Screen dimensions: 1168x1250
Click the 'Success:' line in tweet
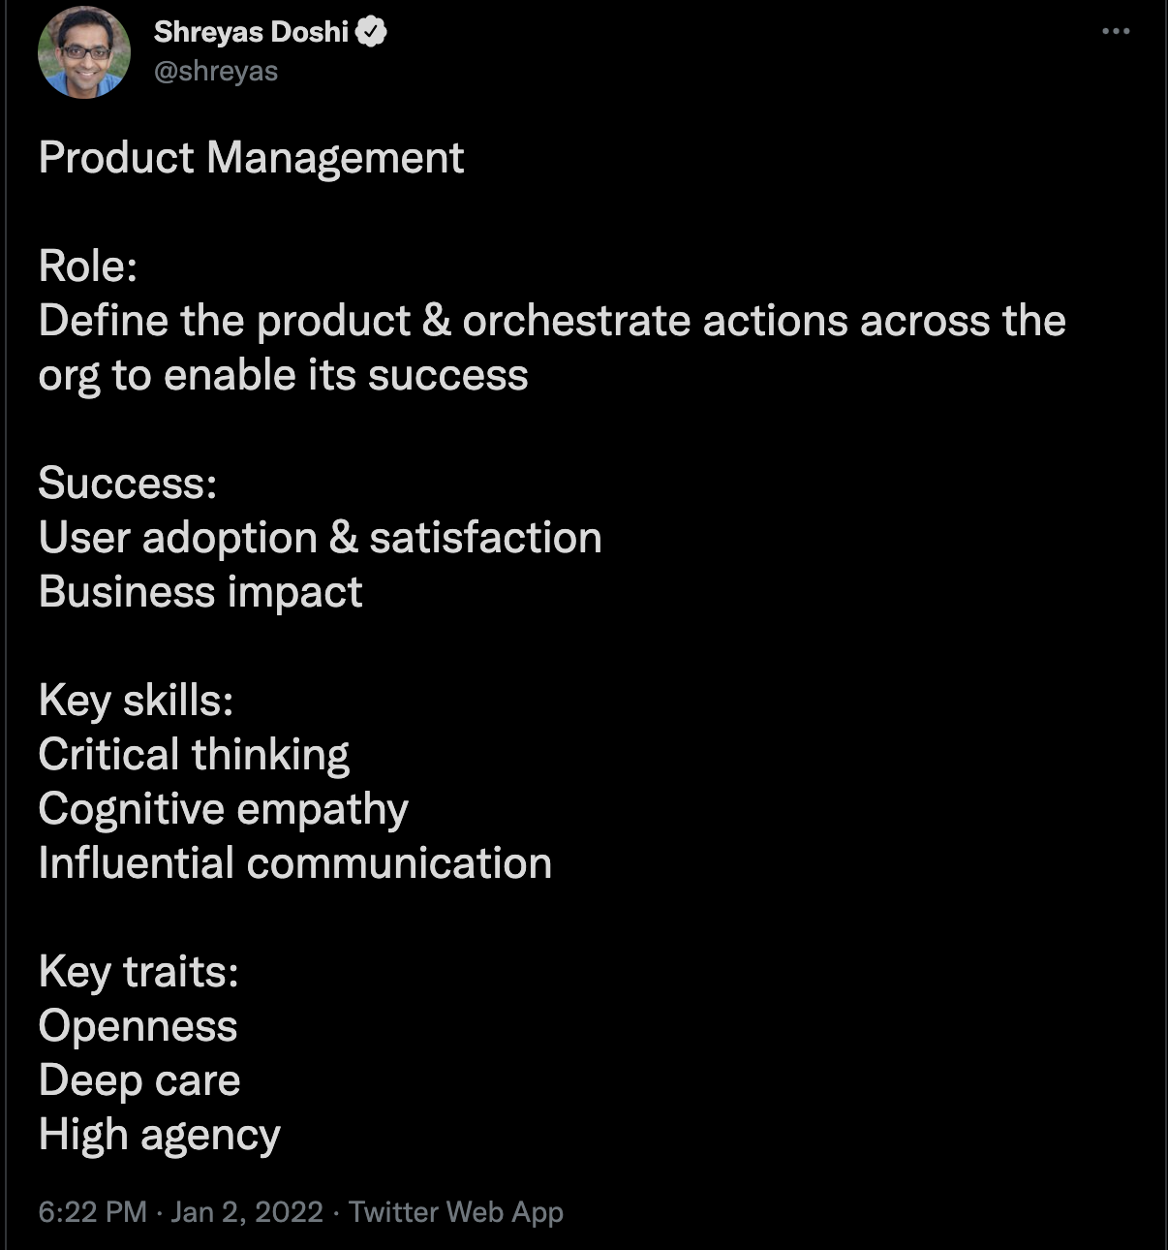[128, 484]
